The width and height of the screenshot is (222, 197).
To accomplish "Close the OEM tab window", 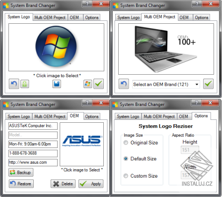I will coord(101,102).
